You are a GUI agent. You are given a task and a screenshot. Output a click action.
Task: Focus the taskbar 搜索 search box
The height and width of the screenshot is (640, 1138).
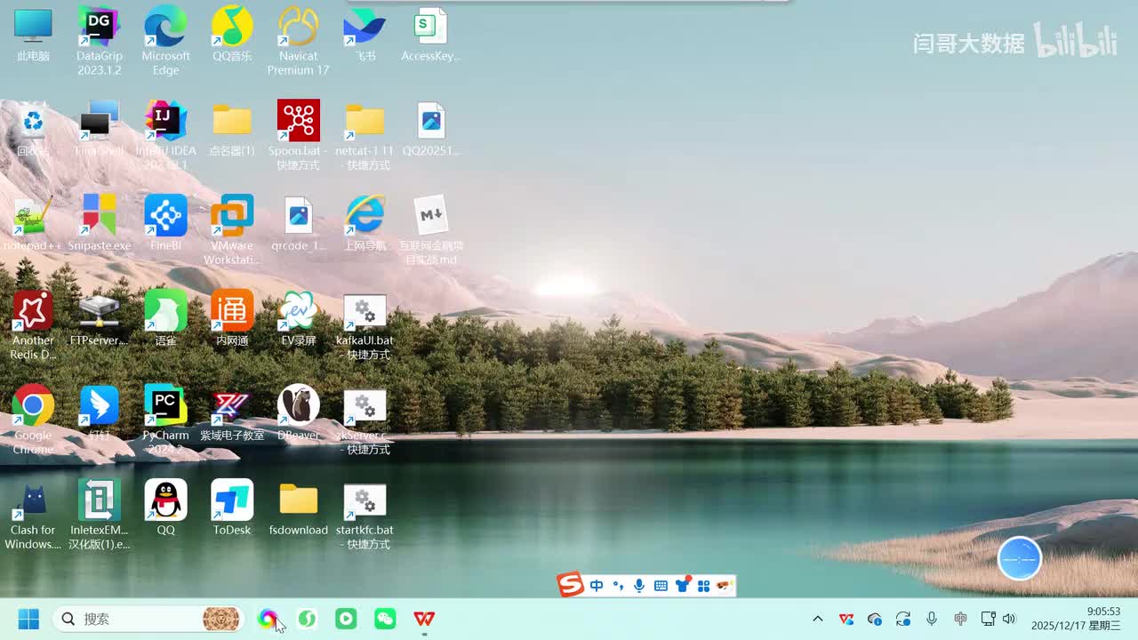[x=148, y=619]
